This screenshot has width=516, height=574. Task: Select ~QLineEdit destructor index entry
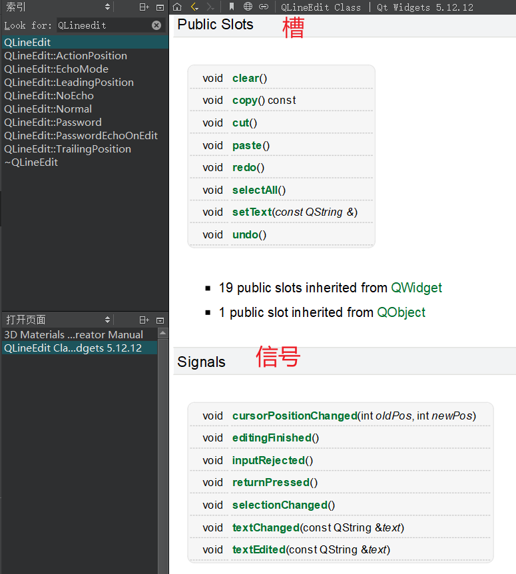tap(85, 162)
